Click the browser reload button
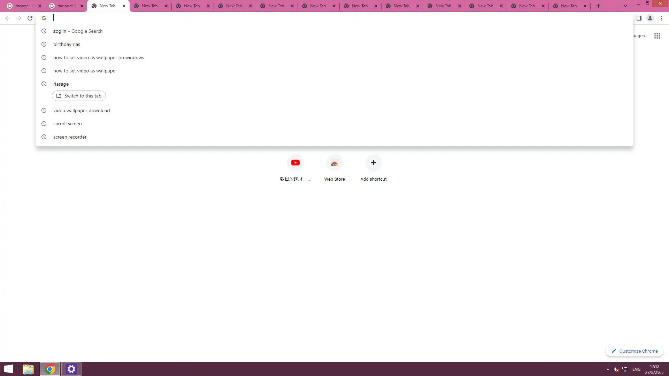 pyautogui.click(x=30, y=18)
